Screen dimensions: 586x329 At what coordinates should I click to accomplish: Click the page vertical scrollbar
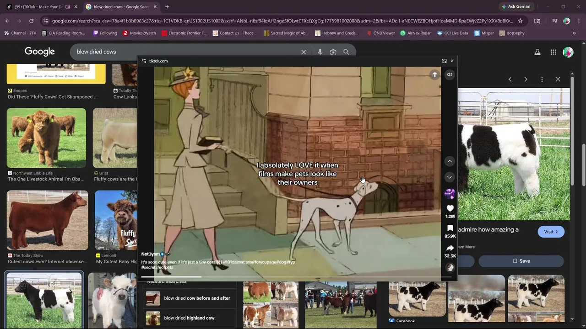coord(584,164)
